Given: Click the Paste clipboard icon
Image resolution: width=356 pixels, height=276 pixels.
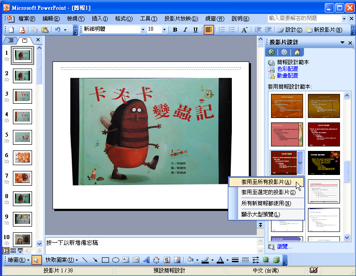Looking at the screenshot, I should click(x=45, y=30).
